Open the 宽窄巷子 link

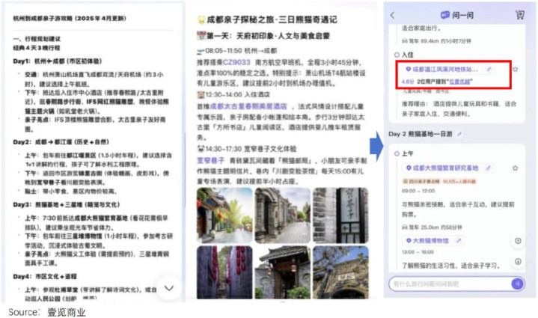pyautogui.click(x=210, y=160)
